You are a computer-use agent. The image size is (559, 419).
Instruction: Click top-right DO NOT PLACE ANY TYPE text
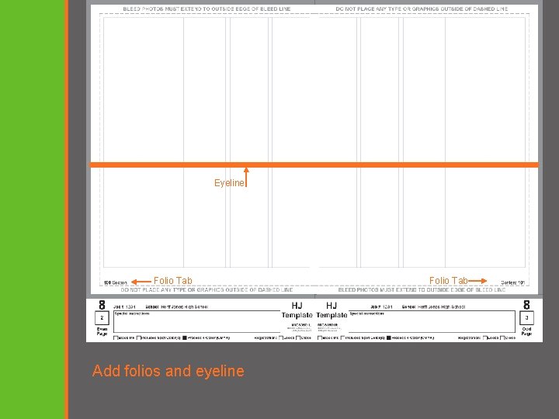point(422,9)
